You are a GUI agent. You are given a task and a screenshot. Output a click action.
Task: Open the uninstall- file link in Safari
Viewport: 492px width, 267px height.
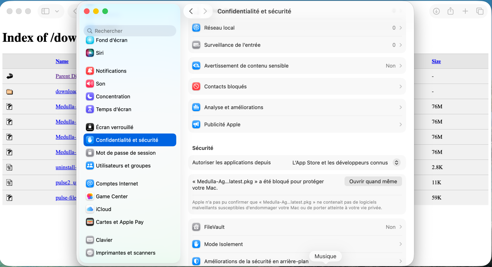click(x=66, y=167)
